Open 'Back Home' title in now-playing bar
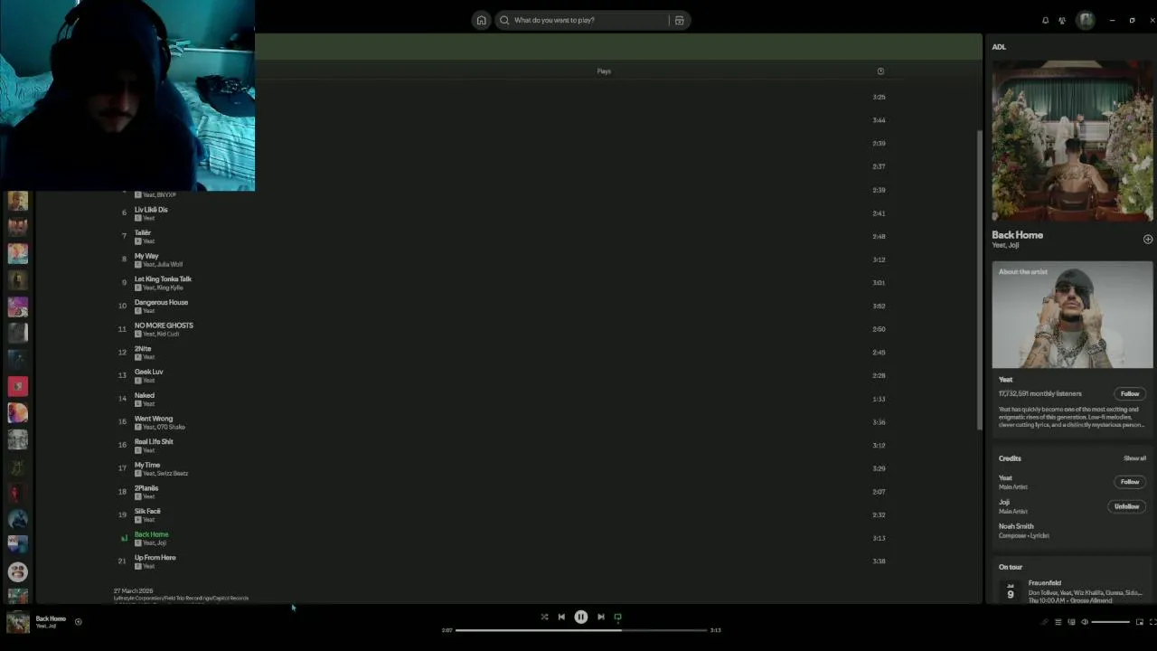1157x651 pixels. tap(51, 618)
